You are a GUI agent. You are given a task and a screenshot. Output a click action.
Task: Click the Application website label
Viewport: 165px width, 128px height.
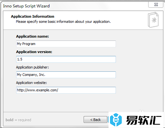coord(31,83)
